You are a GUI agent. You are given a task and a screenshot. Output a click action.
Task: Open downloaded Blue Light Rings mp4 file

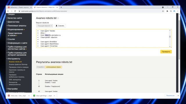(x=43, y=96)
